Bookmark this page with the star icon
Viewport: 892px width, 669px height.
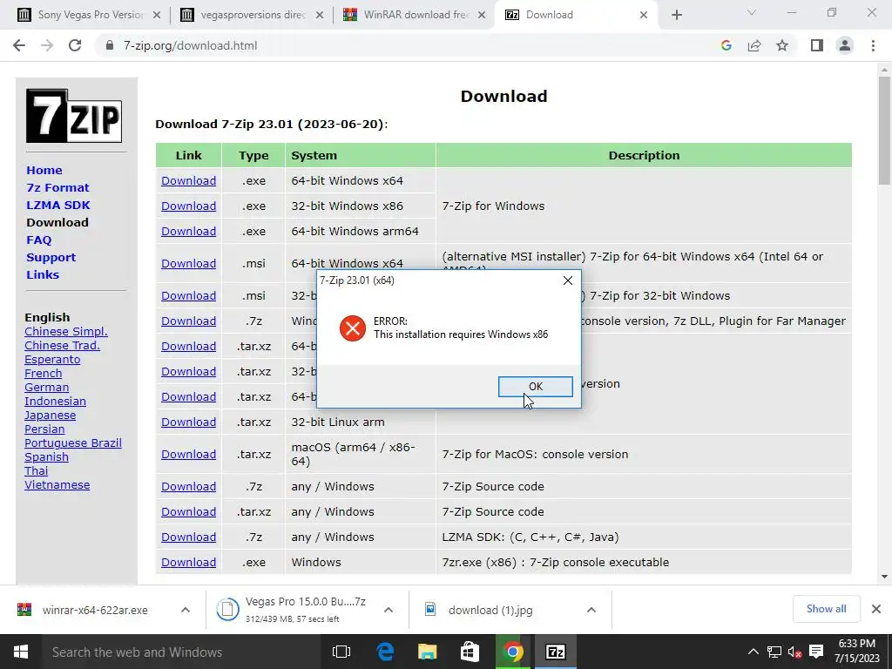point(782,45)
